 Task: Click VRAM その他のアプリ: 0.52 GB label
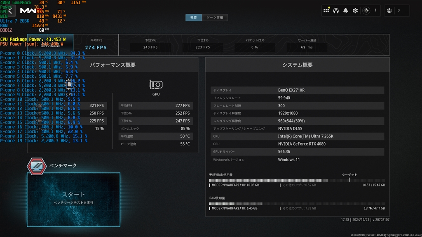pyautogui.click(x=299, y=185)
